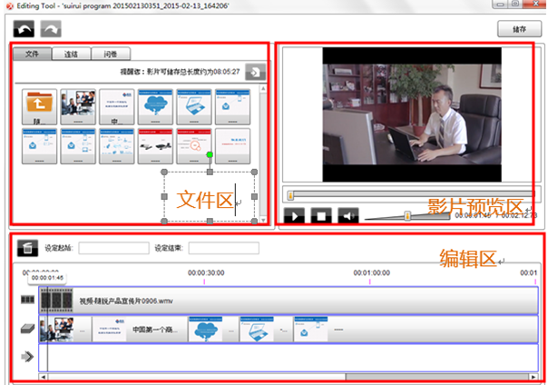Click the volume slider handle
Screen dimensions: 548x385
pyautogui.click(x=408, y=215)
